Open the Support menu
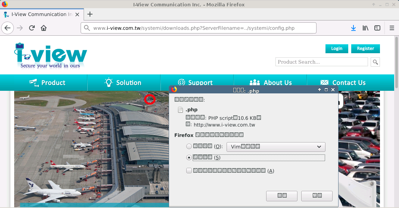 (x=196, y=82)
